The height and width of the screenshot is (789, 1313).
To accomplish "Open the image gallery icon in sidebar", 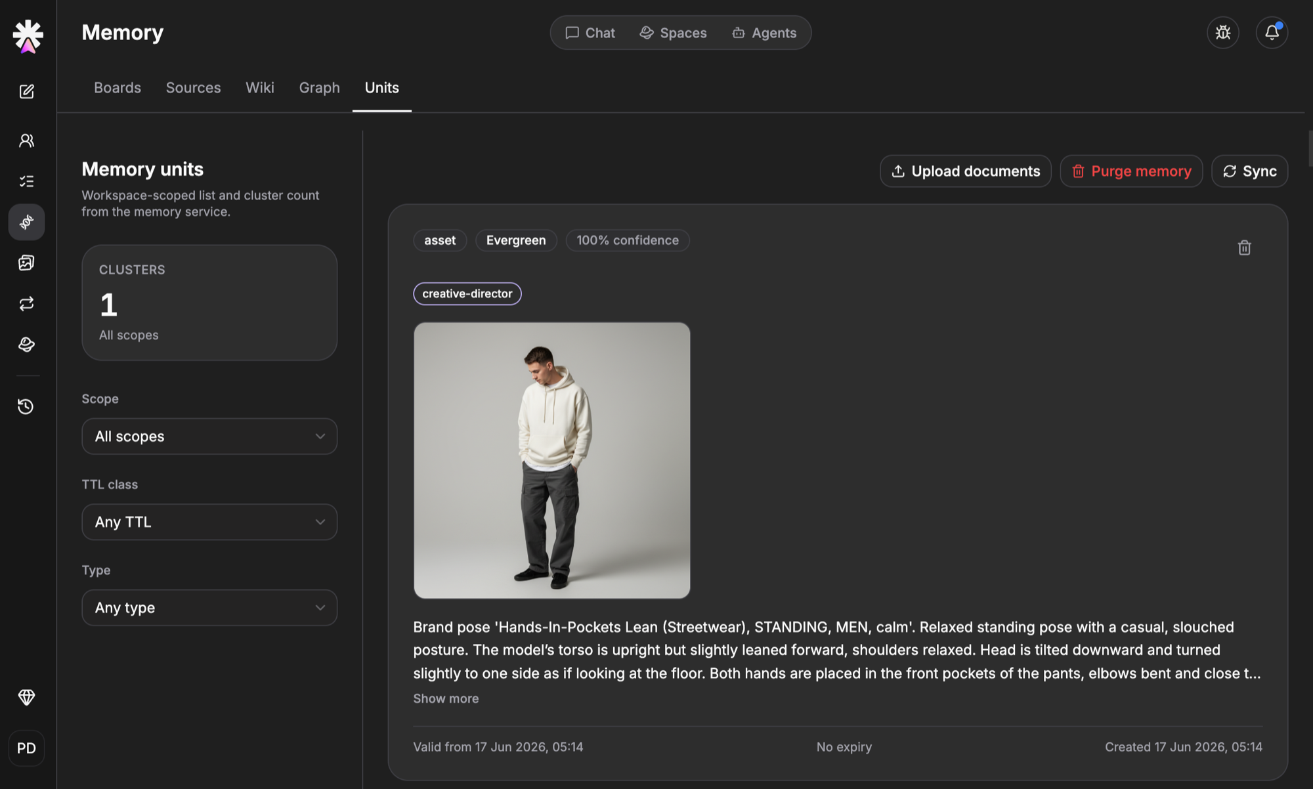I will pyautogui.click(x=26, y=263).
